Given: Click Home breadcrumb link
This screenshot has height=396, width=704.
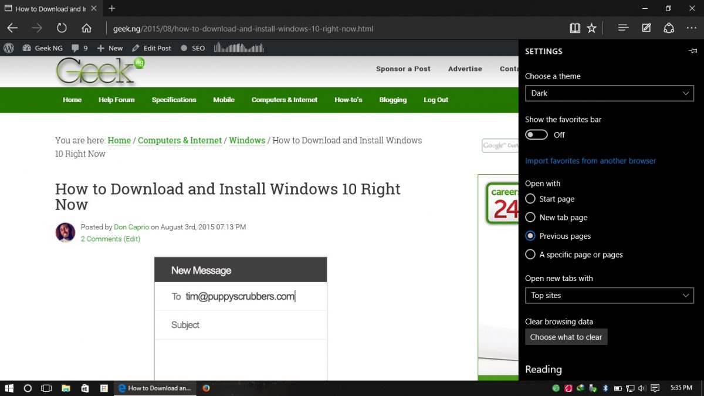Looking at the screenshot, I should point(119,140).
